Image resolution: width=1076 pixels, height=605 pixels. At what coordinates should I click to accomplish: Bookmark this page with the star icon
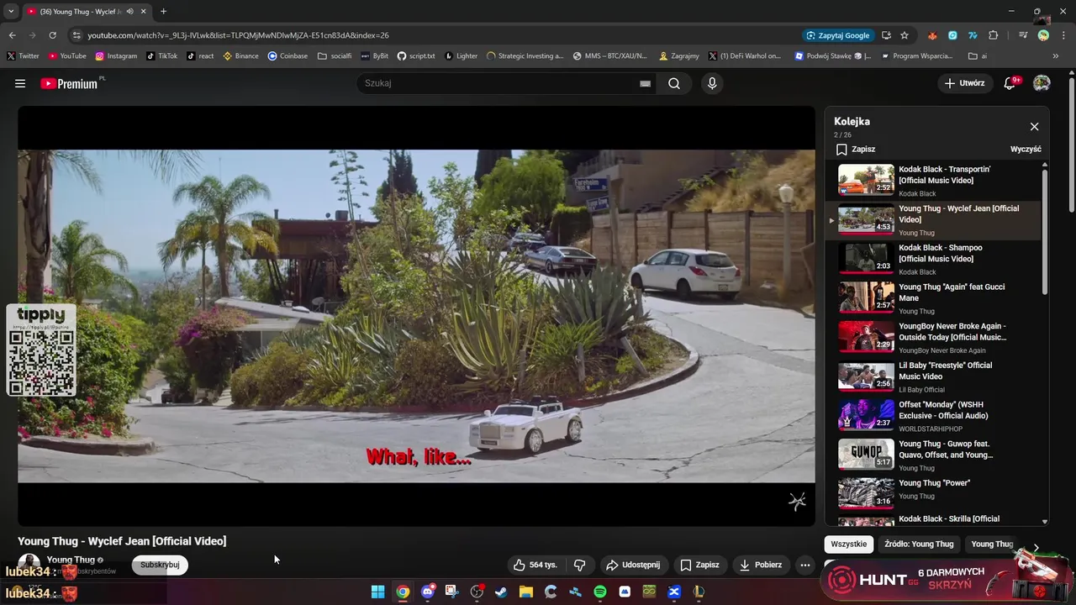pyautogui.click(x=905, y=35)
